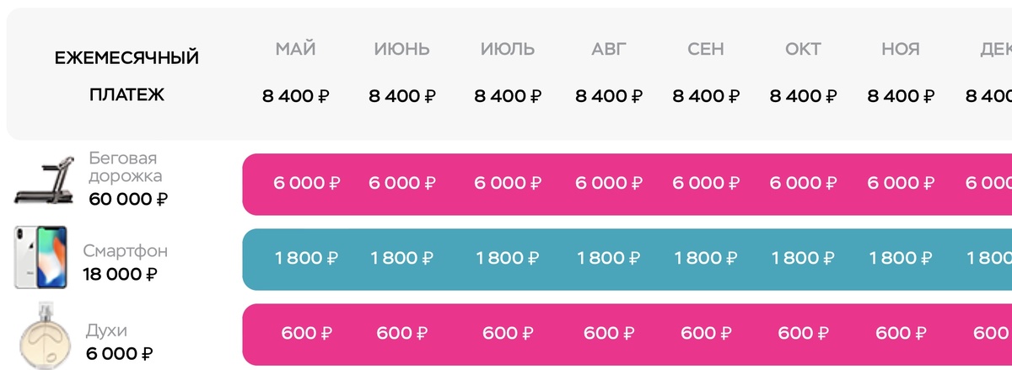Select the АВГ month header
1012x370 pixels.
click(x=609, y=49)
